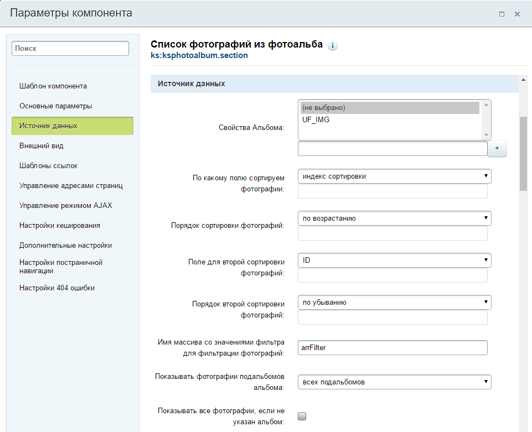Viewport: 532px width, 432px height.
Task: Toggle show all photos if no album checkbox
Action: [x=302, y=416]
